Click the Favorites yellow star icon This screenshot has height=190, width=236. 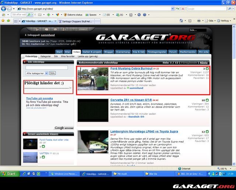coord(3,21)
